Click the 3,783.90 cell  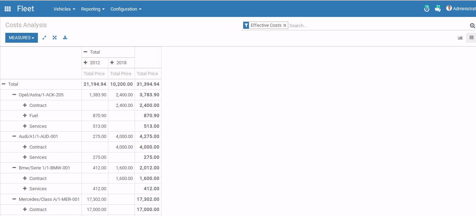click(148, 95)
